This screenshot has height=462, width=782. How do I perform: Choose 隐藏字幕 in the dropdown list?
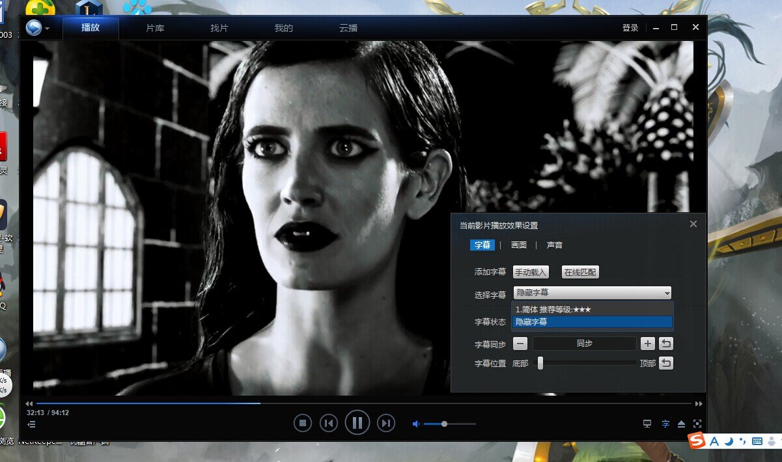[592, 322]
